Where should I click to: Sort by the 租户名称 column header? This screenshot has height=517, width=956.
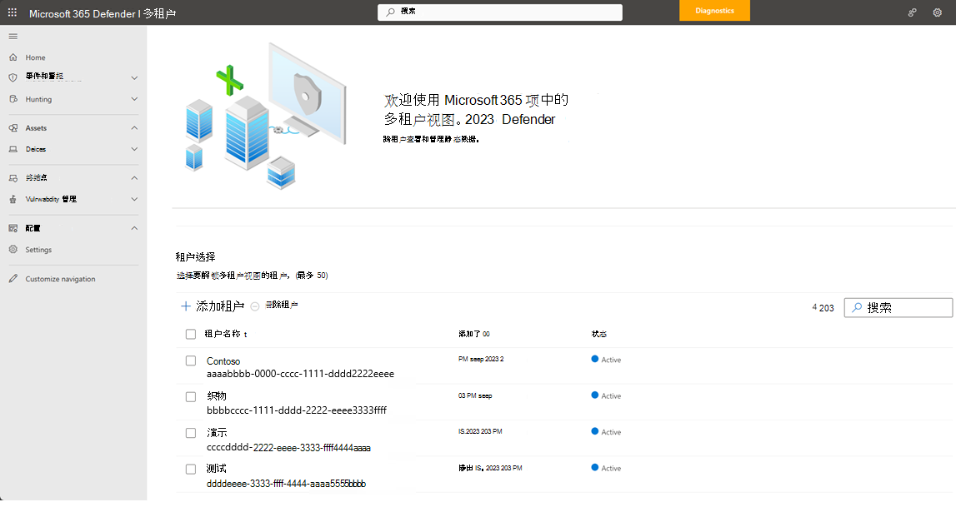point(226,334)
